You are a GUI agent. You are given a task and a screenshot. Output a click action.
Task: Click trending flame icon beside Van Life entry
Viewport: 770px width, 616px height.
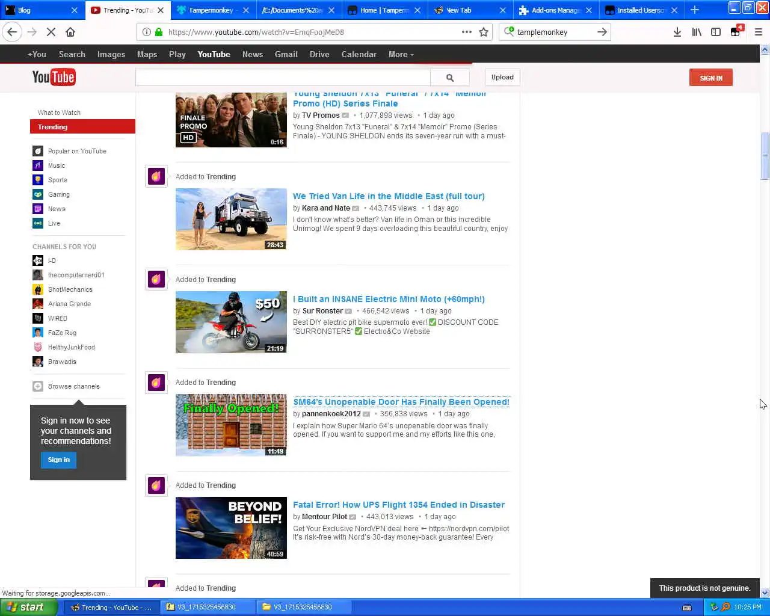point(156,176)
